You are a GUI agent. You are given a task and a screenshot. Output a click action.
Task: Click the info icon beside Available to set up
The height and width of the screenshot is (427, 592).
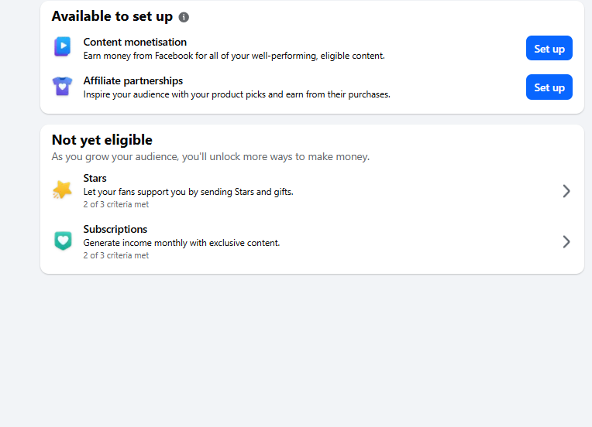tap(184, 17)
